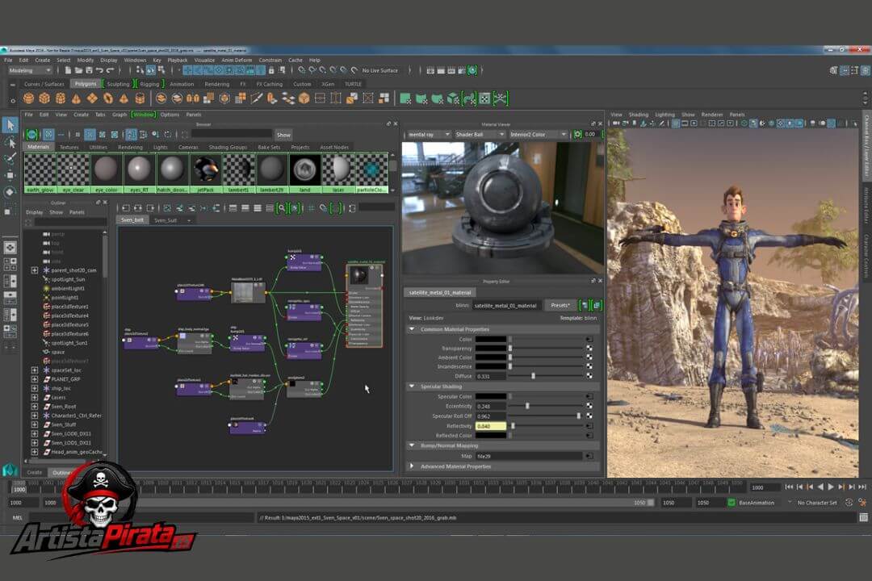872x581 pixels.
Task: Click the Open Scene folder icon
Action: [x=78, y=71]
